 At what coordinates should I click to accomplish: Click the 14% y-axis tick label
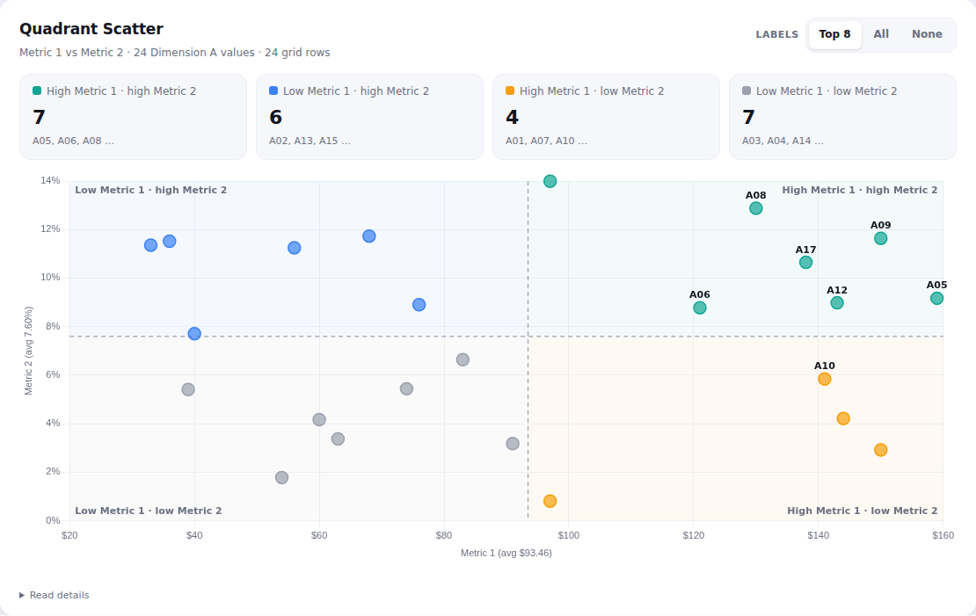[50, 180]
